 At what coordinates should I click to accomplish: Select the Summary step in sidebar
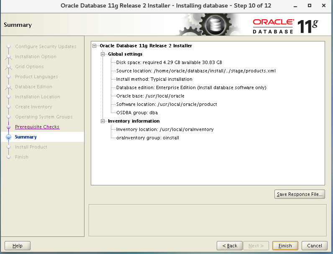[x=26, y=137]
